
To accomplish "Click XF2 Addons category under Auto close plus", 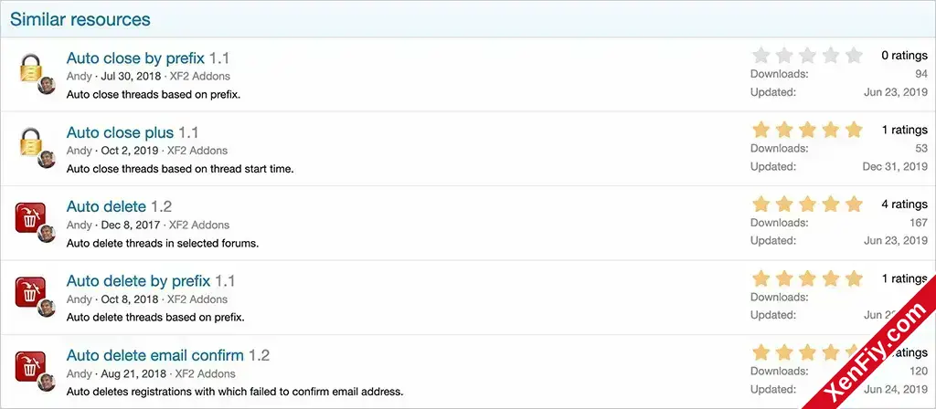I will pos(197,151).
